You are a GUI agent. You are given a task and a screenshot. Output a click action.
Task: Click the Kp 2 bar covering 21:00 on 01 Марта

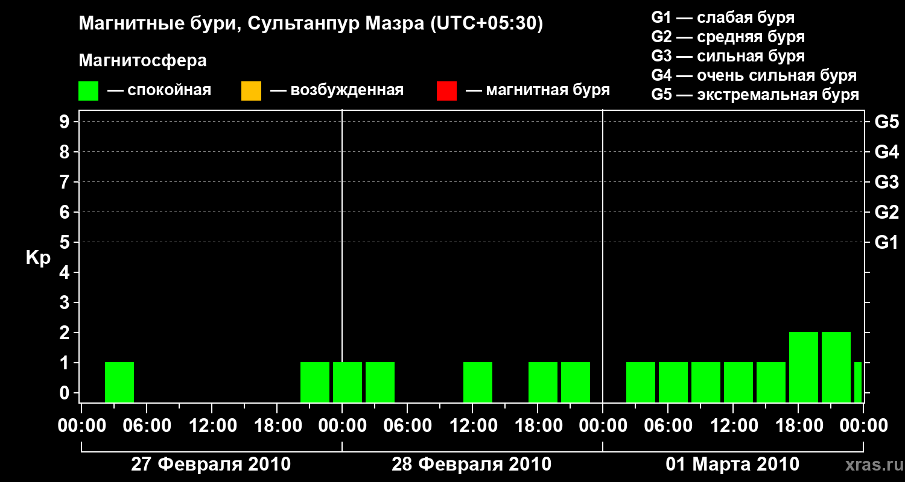(x=836, y=367)
